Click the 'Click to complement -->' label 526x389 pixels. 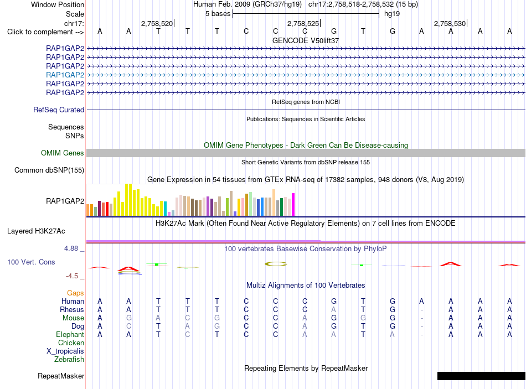click(x=45, y=32)
